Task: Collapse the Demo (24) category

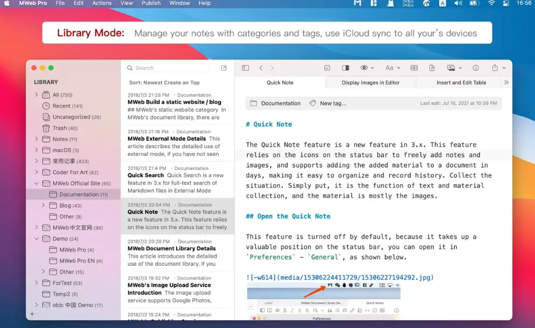Action: [x=37, y=239]
